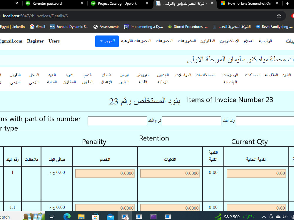
Task: Open العملاء in the navbar
Action: pyautogui.click(x=249, y=41)
